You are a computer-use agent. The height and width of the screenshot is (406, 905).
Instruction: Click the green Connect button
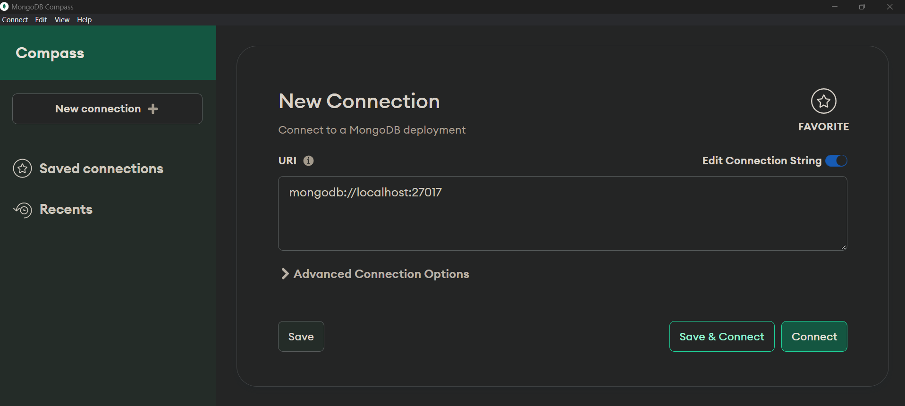click(814, 337)
